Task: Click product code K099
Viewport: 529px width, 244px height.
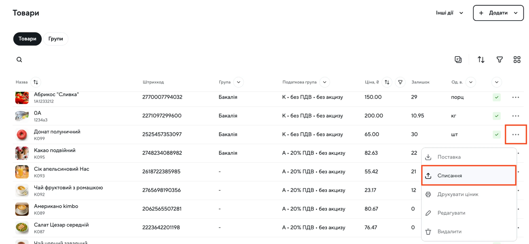Action: click(39, 139)
